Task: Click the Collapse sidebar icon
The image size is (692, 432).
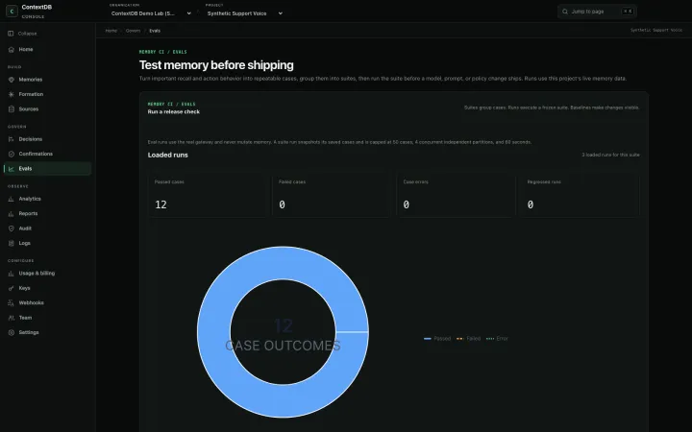Action: [x=11, y=34]
